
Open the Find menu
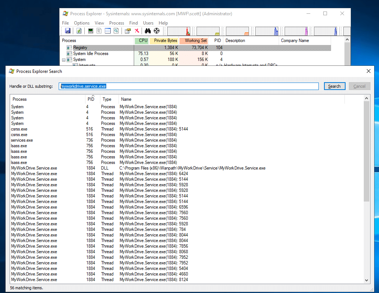[x=133, y=23]
